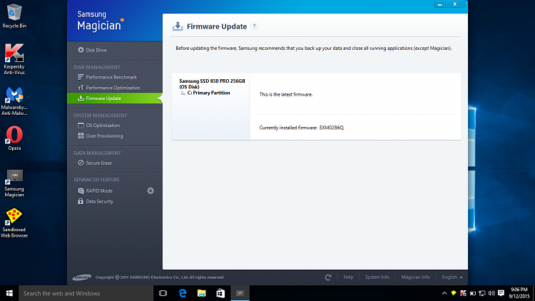Click the Firmware Update download header icon
Image resolution: width=535 pixels, height=301 pixels.
[x=178, y=26]
